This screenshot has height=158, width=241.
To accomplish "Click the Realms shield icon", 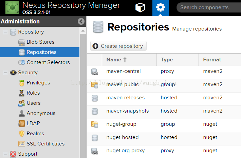I will (x=21, y=134).
